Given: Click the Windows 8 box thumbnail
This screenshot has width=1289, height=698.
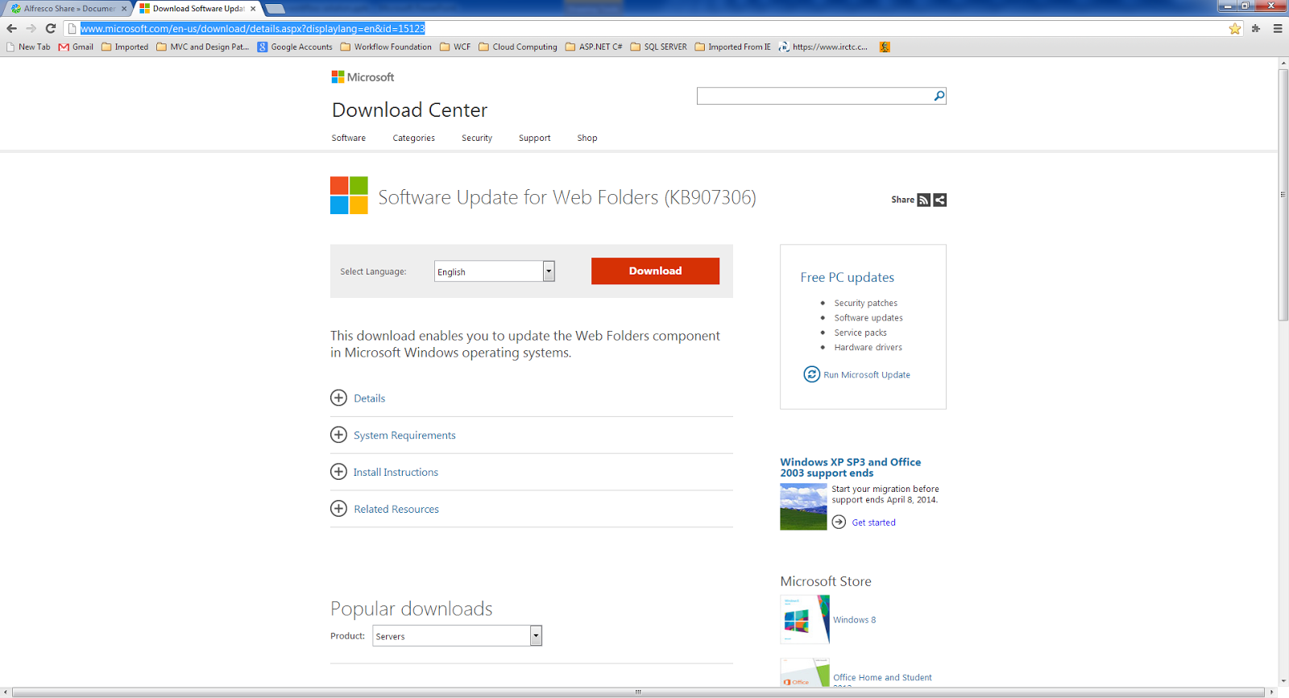Looking at the screenshot, I should point(805,619).
